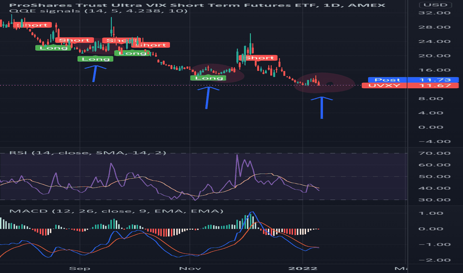Click the Sep label on time axis
The image size is (463, 273).
(79, 268)
